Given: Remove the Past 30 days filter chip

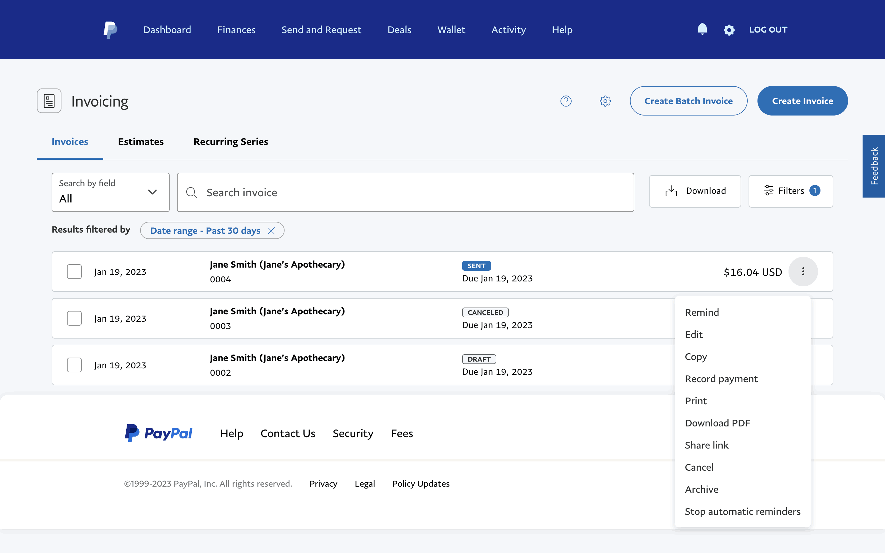Looking at the screenshot, I should [x=271, y=231].
